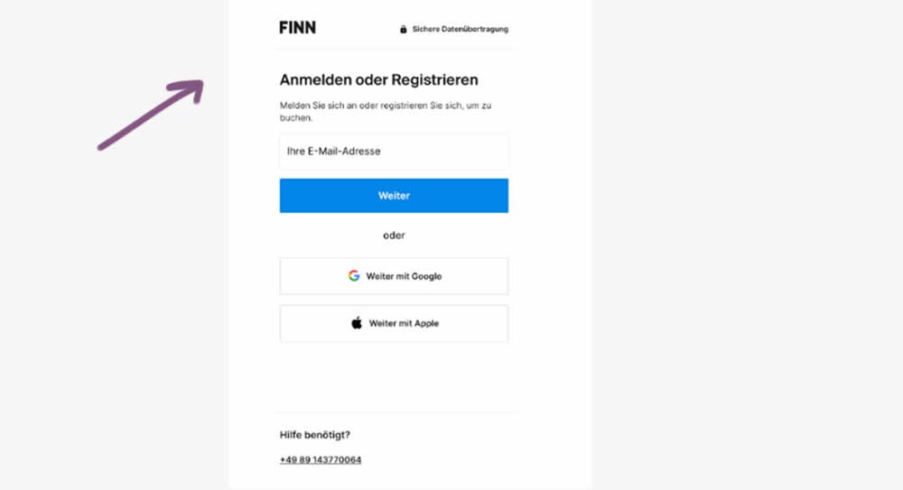The height and width of the screenshot is (490, 903).
Task: Choose the Weiter mit Apple button
Action: point(394,323)
